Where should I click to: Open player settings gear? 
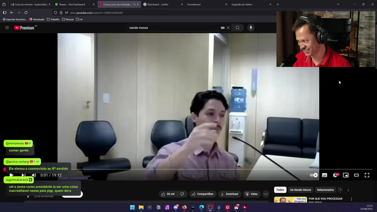(335, 175)
